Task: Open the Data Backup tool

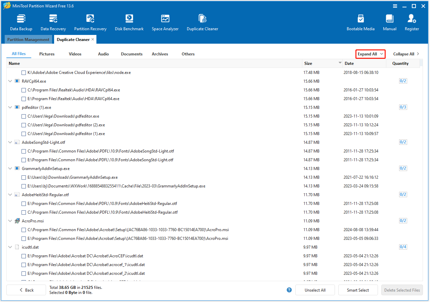Action: pyautogui.click(x=21, y=21)
